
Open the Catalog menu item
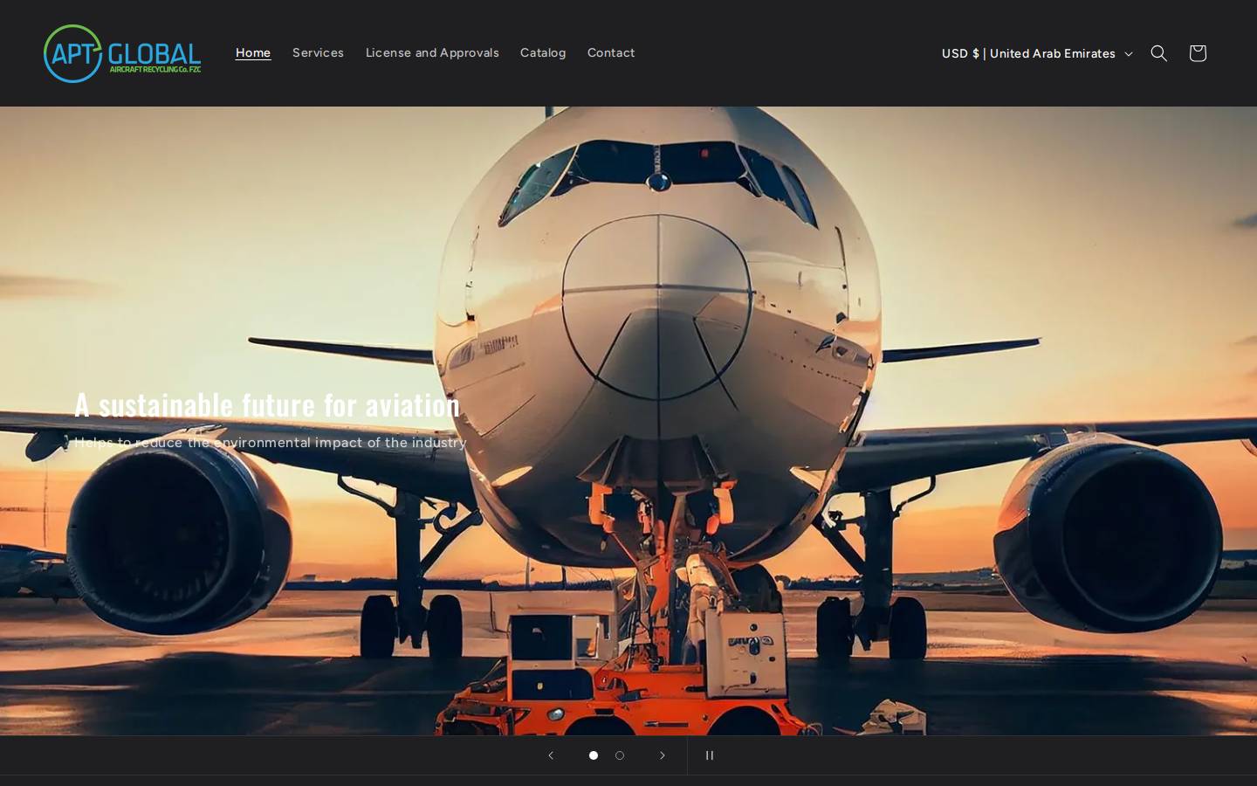pos(543,52)
